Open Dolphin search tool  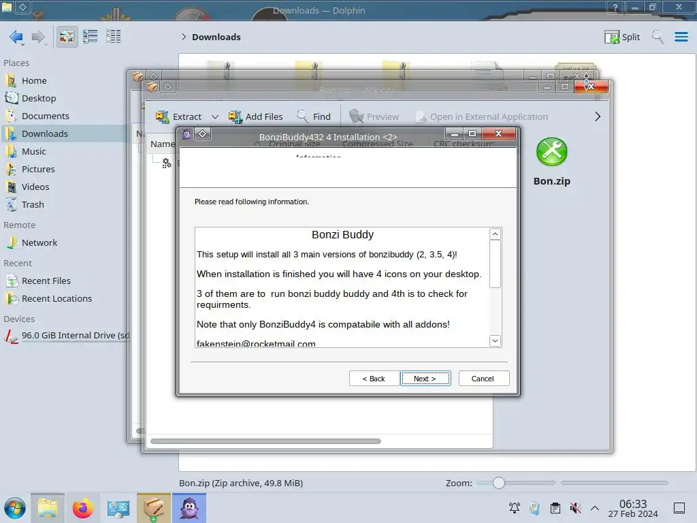click(x=658, y=37)
